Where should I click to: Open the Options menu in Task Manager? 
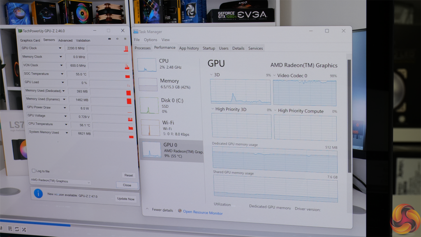[x=150, y=39]
